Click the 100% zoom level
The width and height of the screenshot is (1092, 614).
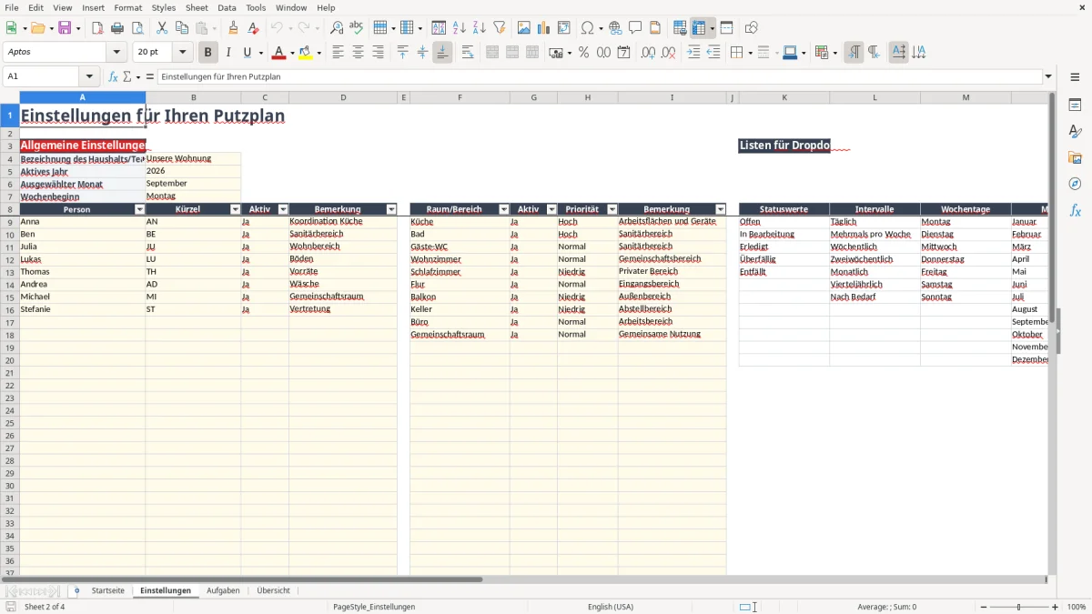point(1076,607)
